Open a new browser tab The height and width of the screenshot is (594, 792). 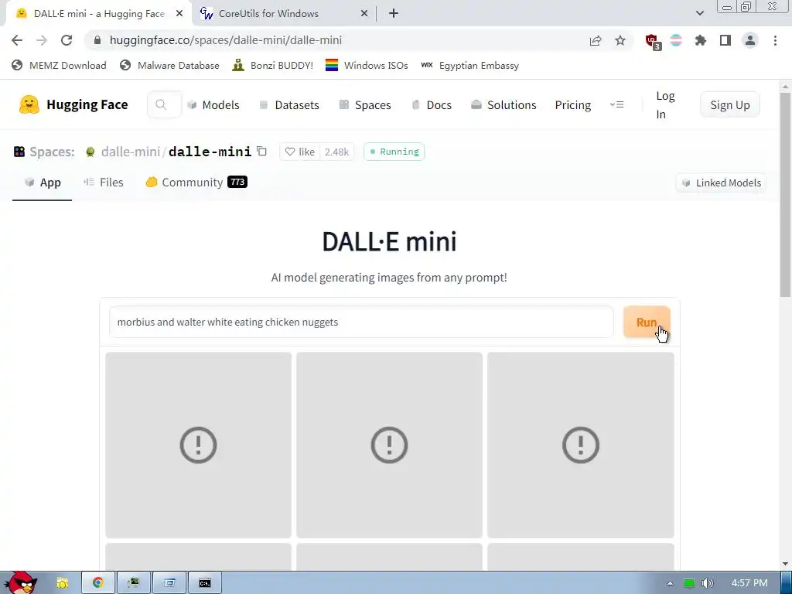pos(394,14)
